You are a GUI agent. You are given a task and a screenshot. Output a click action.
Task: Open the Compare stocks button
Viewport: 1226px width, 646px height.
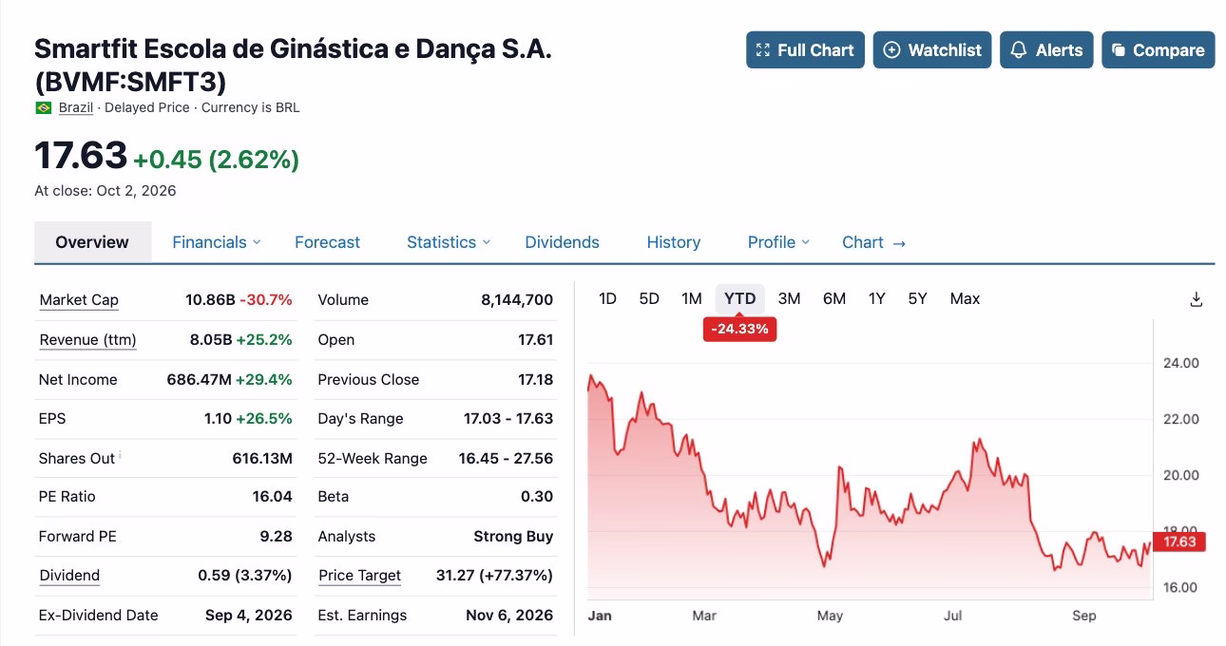[x=1158, y=50]
